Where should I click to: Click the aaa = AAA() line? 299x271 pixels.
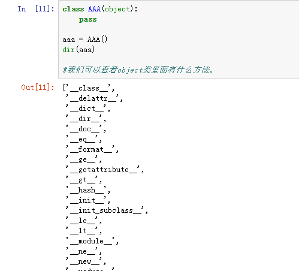(x=85, y=40)
